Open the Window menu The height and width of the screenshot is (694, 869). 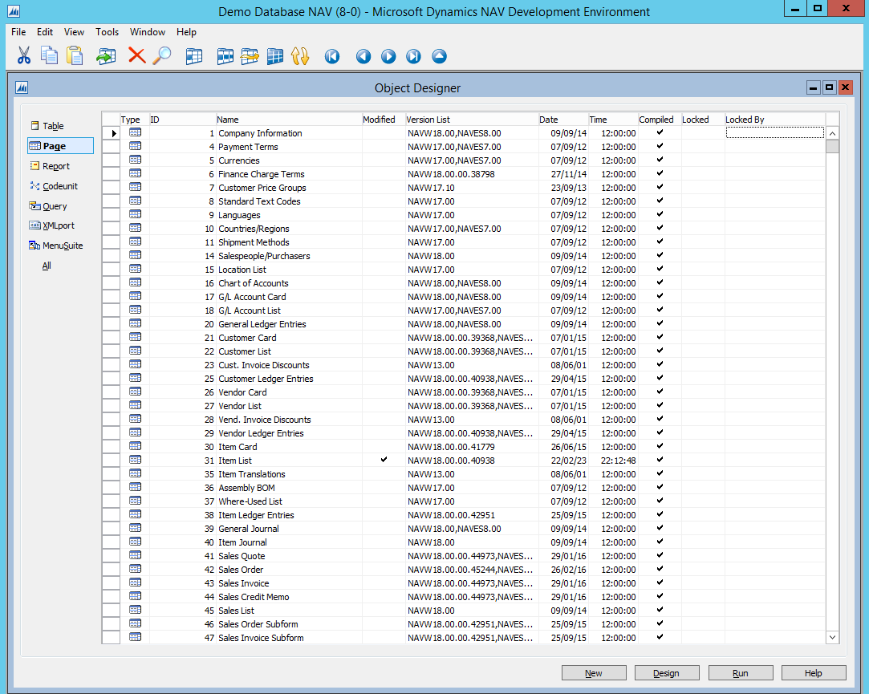(x=148, y=31)
